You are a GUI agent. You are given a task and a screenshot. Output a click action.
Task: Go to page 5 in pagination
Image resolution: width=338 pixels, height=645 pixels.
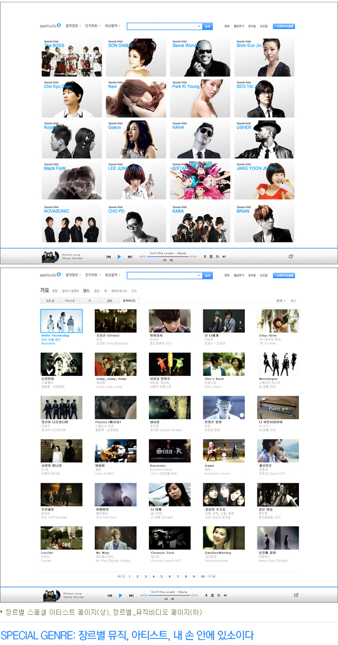pos(161,576)
